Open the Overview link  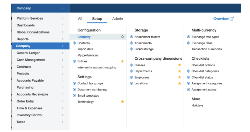click(x=221, y=18)
